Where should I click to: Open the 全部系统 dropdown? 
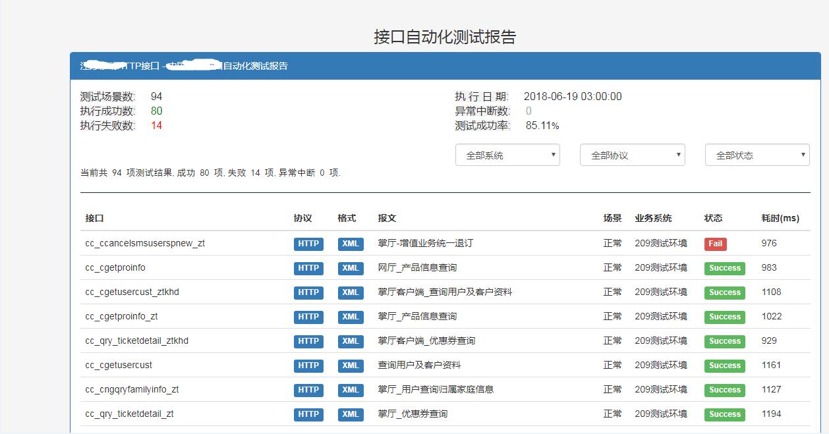point(507,155)
